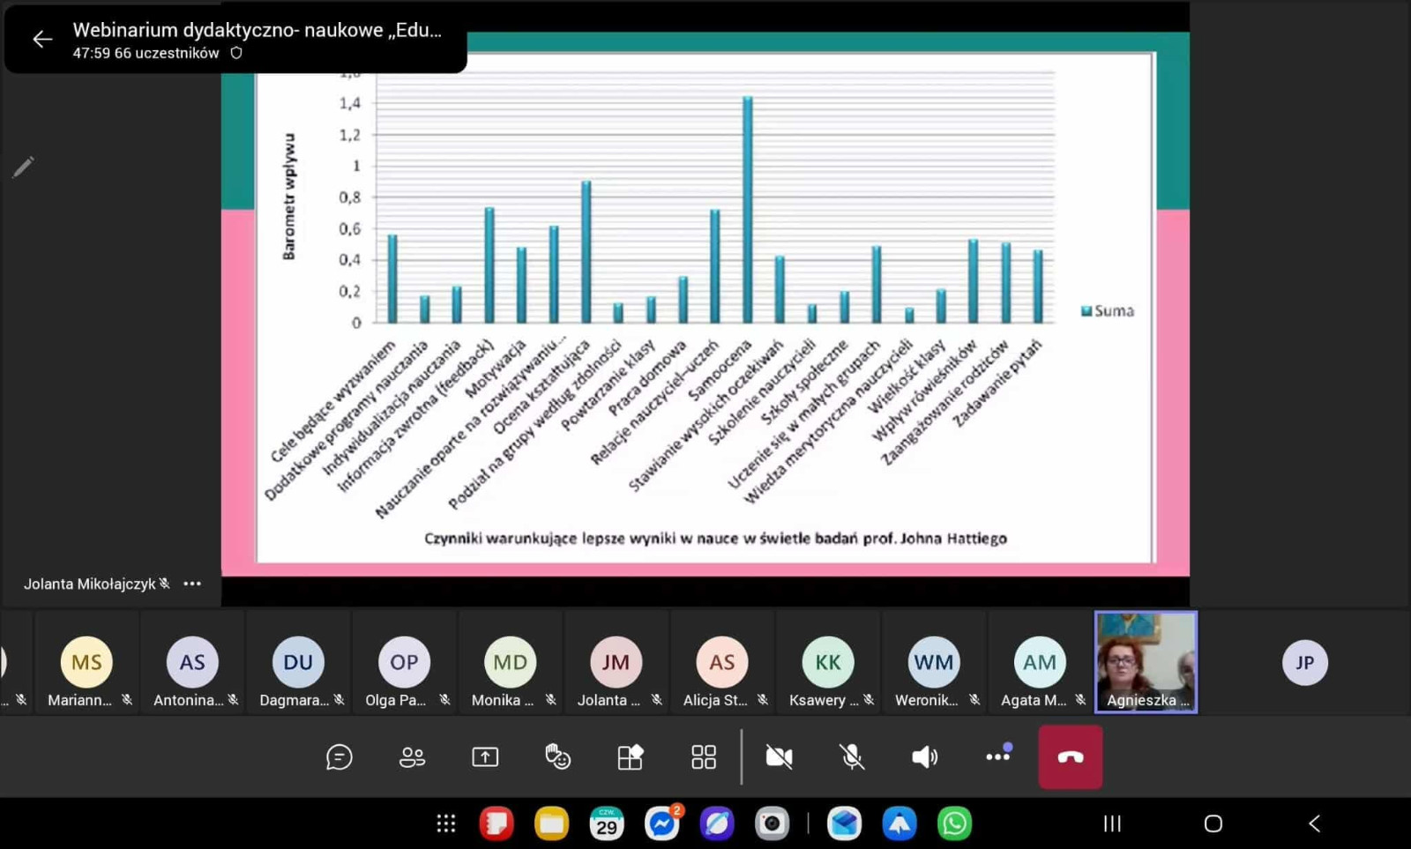Open the Android app drawer grid
This screenshot has height=849, width=1411.
pos(446,823)
